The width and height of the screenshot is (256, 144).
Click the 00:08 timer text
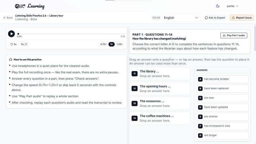point(156,18)
